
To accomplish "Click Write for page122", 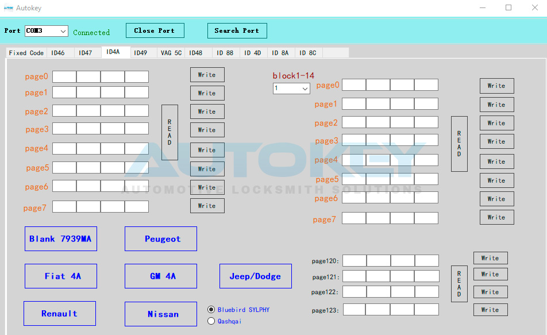I will 491,292.
